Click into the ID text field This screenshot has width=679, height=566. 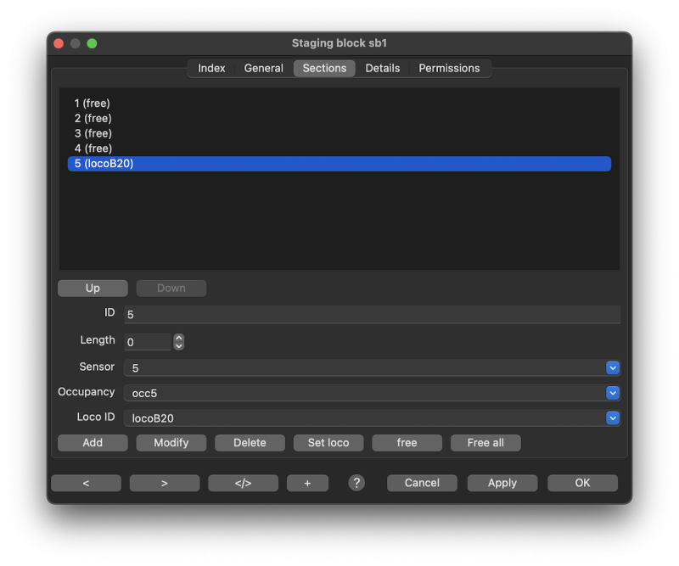coord(372,315)
